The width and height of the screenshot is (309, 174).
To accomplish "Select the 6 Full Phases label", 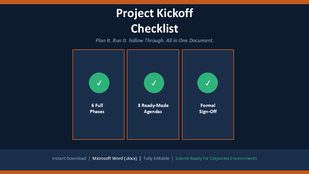I will (97, 109).
